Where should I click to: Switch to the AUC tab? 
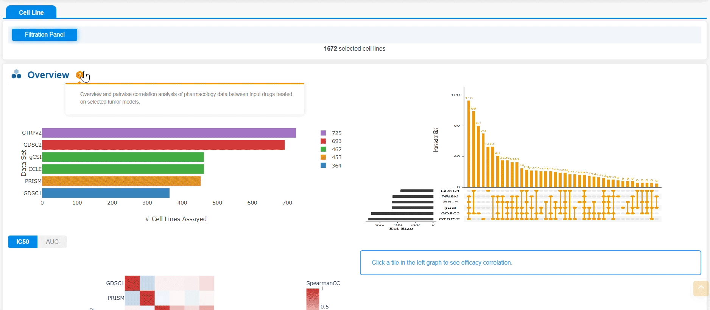52,242
